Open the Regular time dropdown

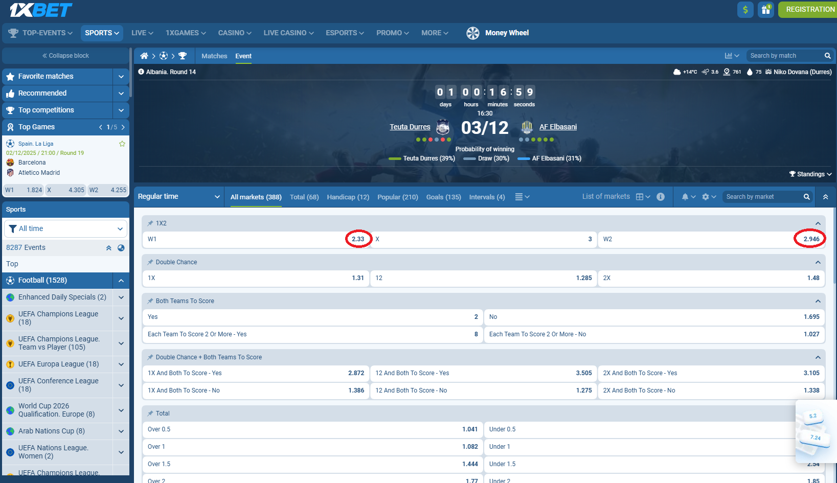click(178, 197)
